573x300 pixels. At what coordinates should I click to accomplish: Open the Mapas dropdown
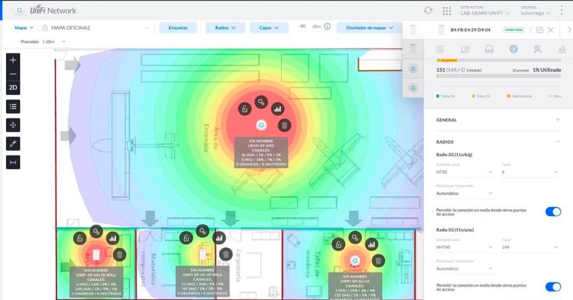24,28
